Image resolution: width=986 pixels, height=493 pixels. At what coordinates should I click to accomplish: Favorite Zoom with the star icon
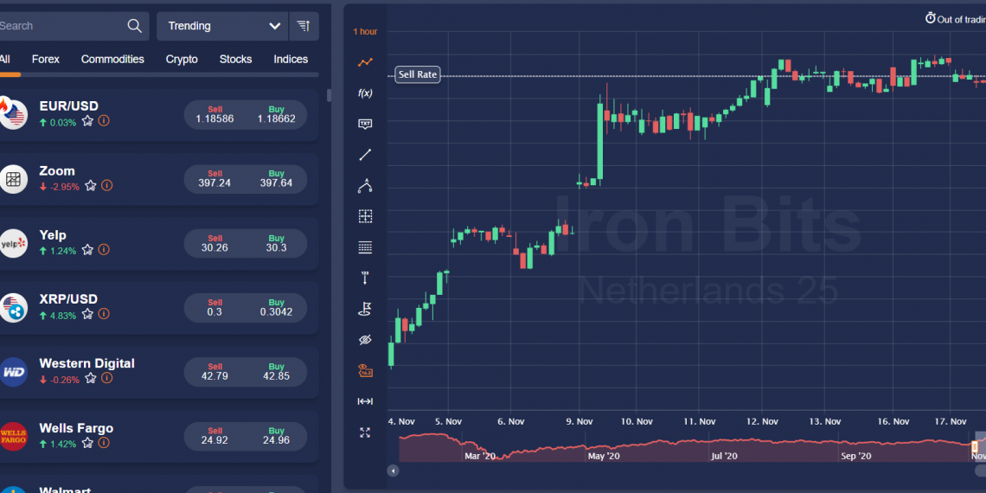(x=91, y=185)
